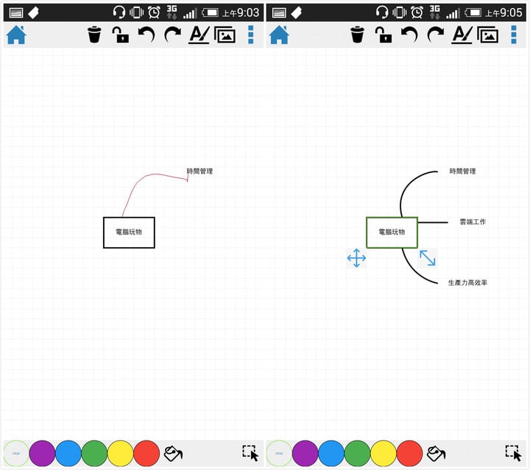Select the paint bucket fill tool in the left screen

click(x=173, y=453)
